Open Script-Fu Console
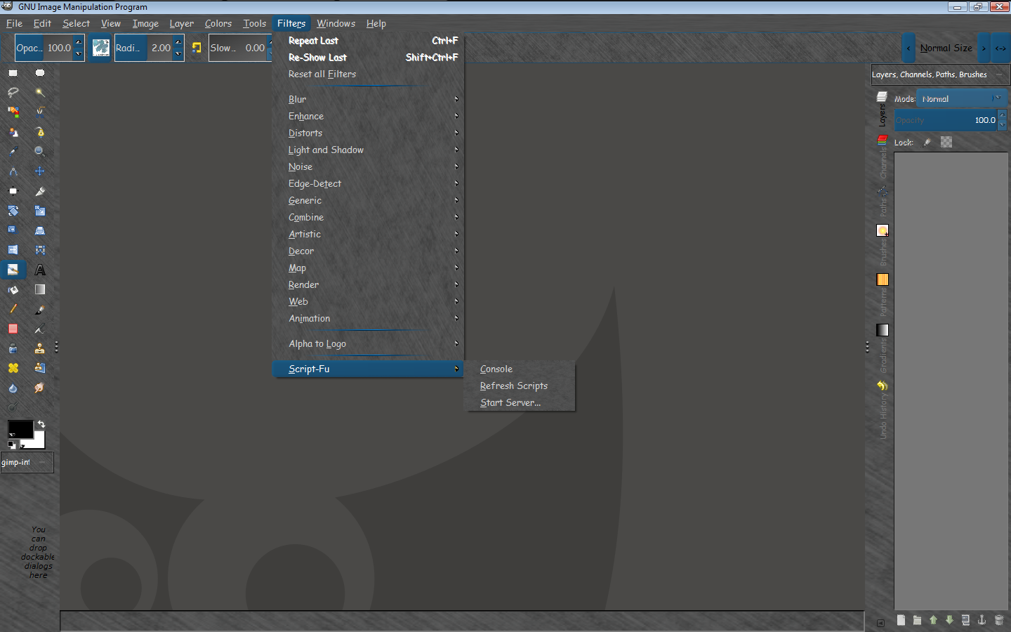Viewport: 1011px width, 632px height. tap(520, 369)
